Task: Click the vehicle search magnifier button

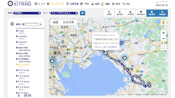Action: point(41,24)
